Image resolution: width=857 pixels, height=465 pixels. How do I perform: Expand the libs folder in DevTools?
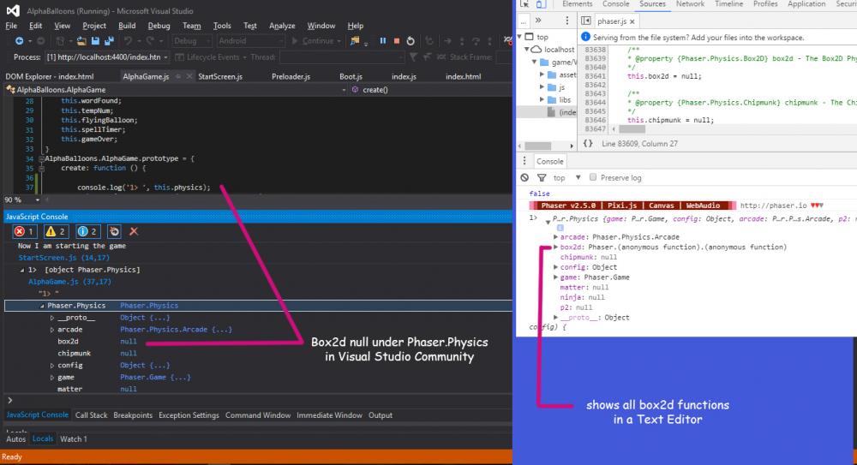click(x=542, y=100)
